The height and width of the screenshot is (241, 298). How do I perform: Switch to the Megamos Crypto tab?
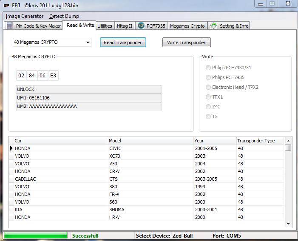pos(187,26)
